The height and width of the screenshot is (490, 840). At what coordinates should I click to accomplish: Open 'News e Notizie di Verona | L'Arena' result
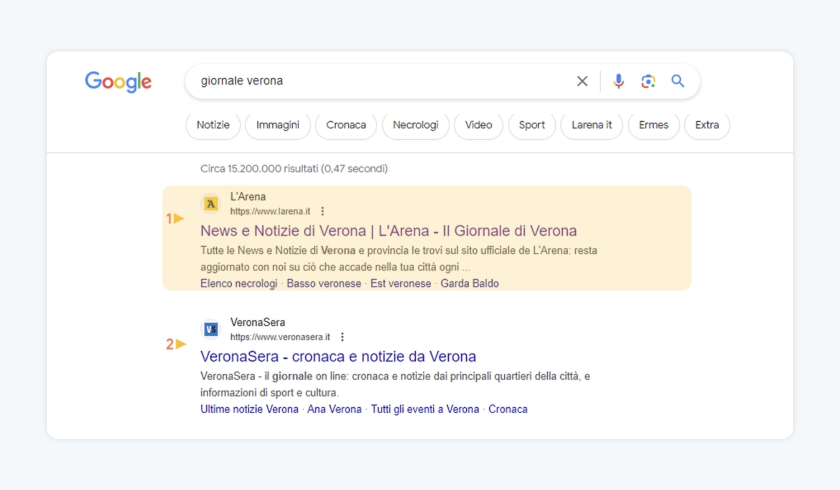[x=388, y=231]
